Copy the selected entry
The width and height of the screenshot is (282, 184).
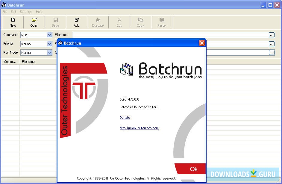click(140, 22)
